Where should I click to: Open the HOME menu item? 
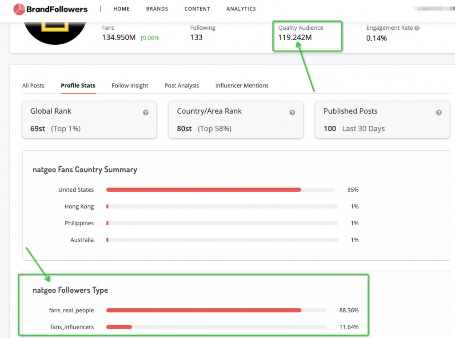[x=122, y=9]
